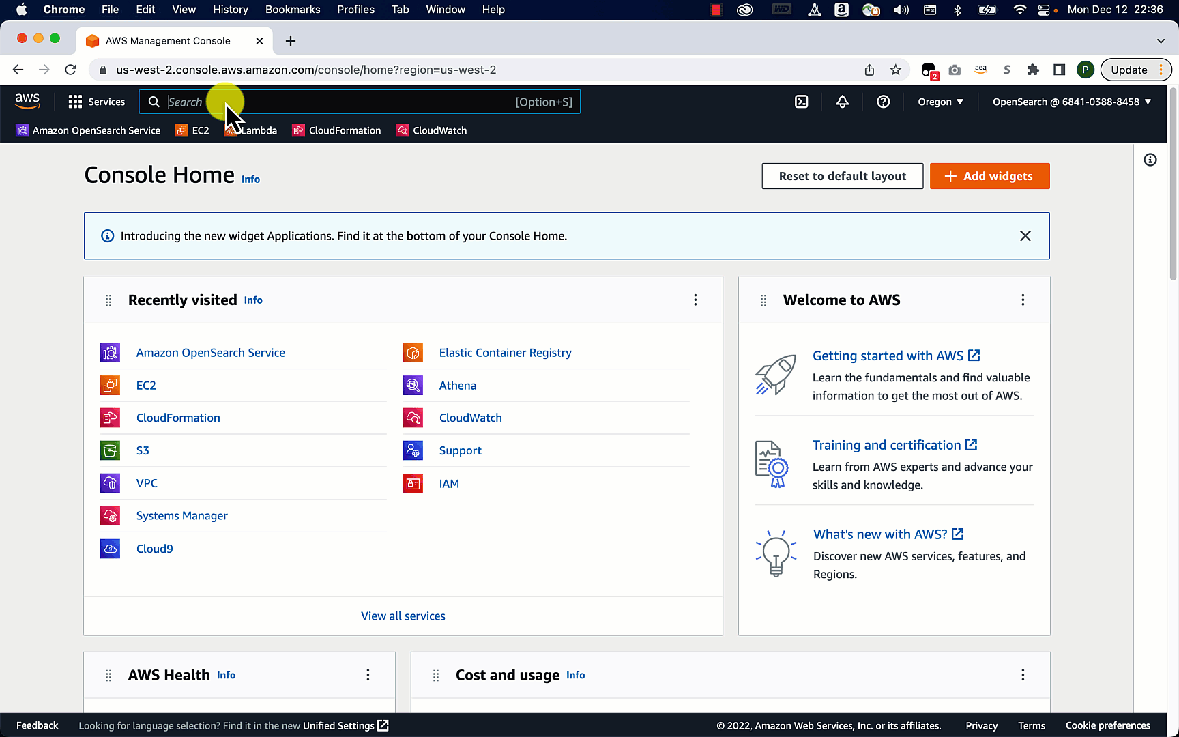The image size is (1179, 737).
Task: Click the CloudFormation icon in Recently visited
Action: pyautogui.click(x=110, y=418)
